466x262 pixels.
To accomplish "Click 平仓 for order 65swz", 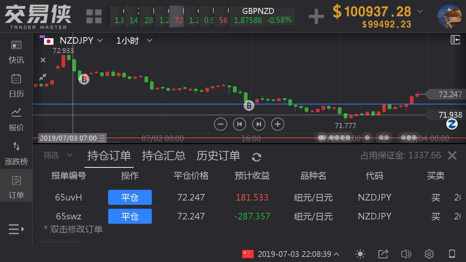I will (130, 216).
